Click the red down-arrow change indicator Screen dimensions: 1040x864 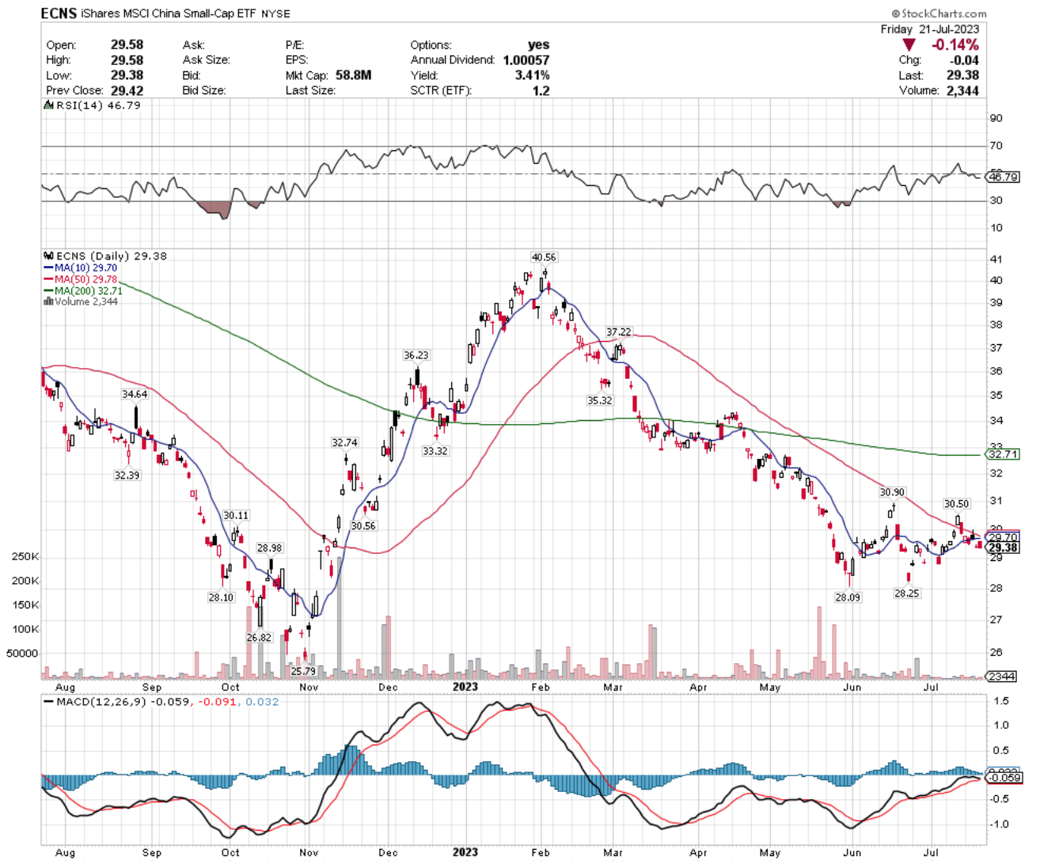click(909, 45)
